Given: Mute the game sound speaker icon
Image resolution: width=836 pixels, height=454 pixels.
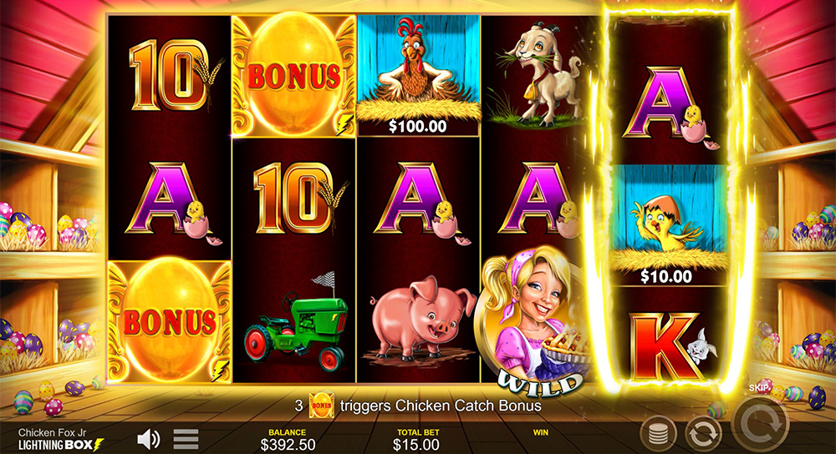Looking at the screenshot, I should click(148, 439).
